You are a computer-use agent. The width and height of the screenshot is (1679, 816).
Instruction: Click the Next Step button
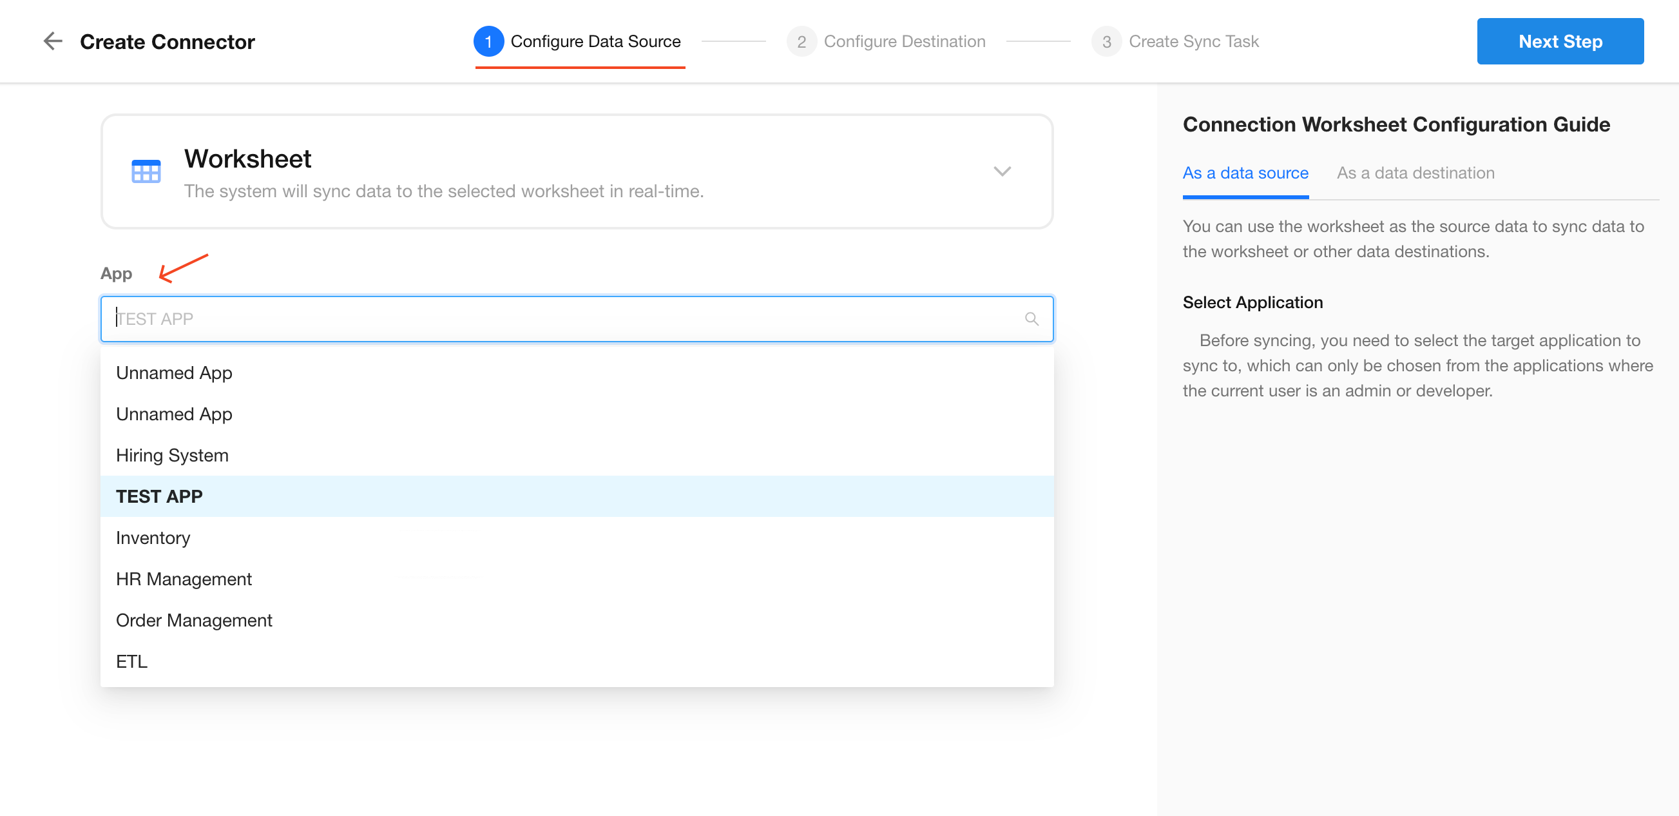[x=1560, y=41]
